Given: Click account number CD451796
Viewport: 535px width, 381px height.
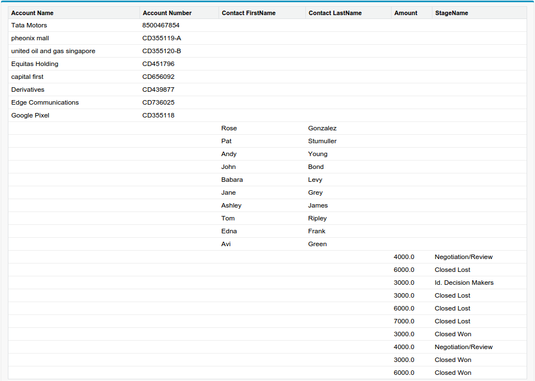Looking at the screenshot, I should click(158, 64).
